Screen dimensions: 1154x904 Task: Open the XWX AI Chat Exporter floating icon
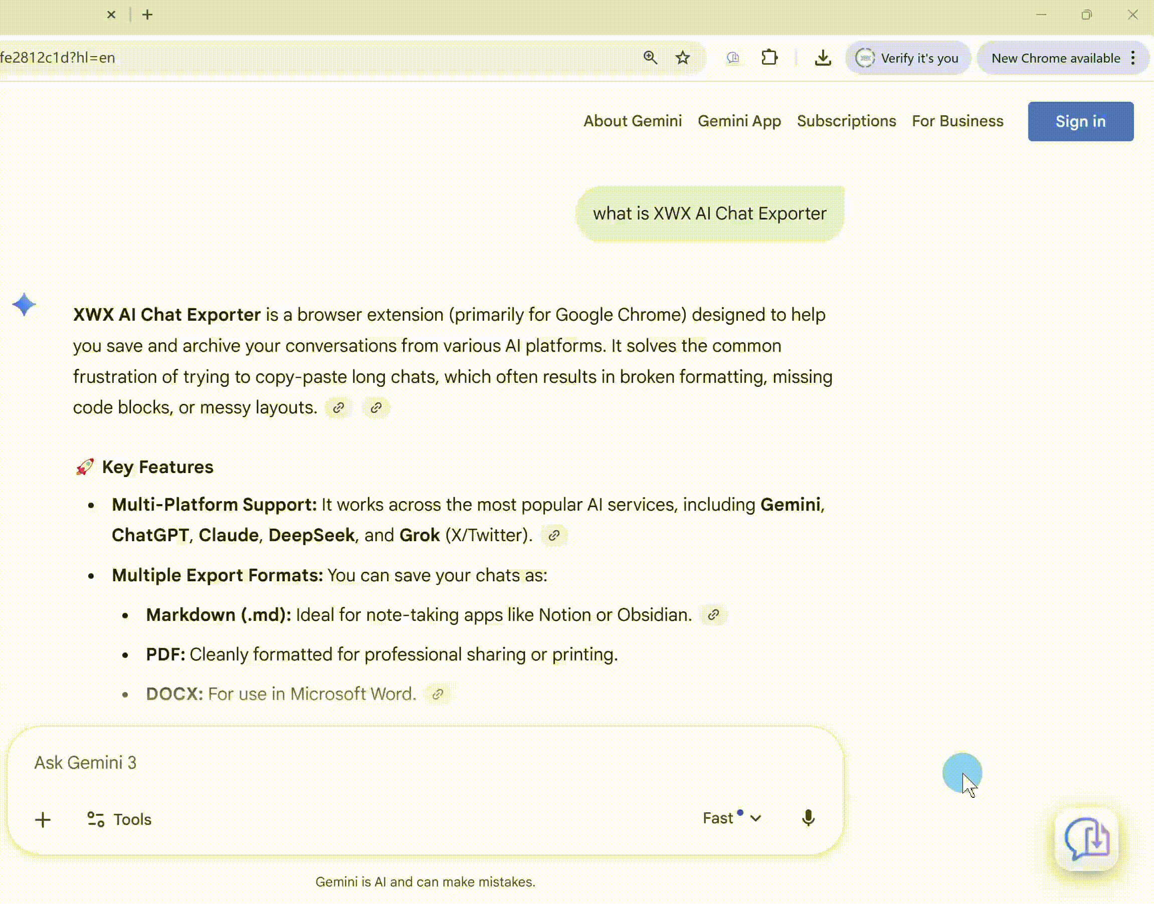point(1085,842)
